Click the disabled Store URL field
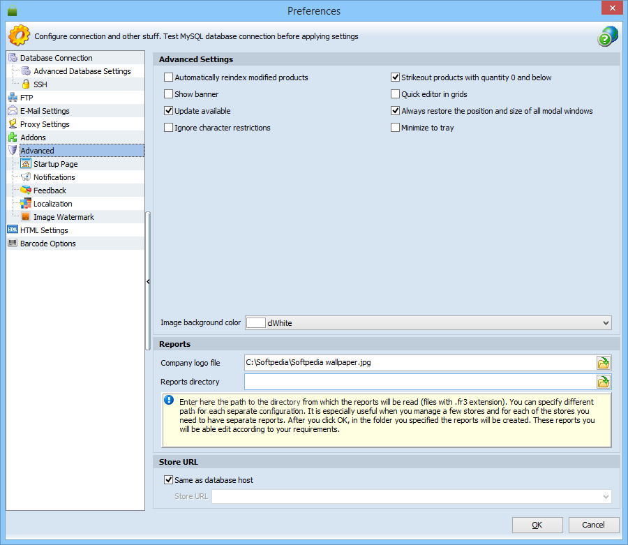This screenshot has width=628, height=545. tap(411, 497)
